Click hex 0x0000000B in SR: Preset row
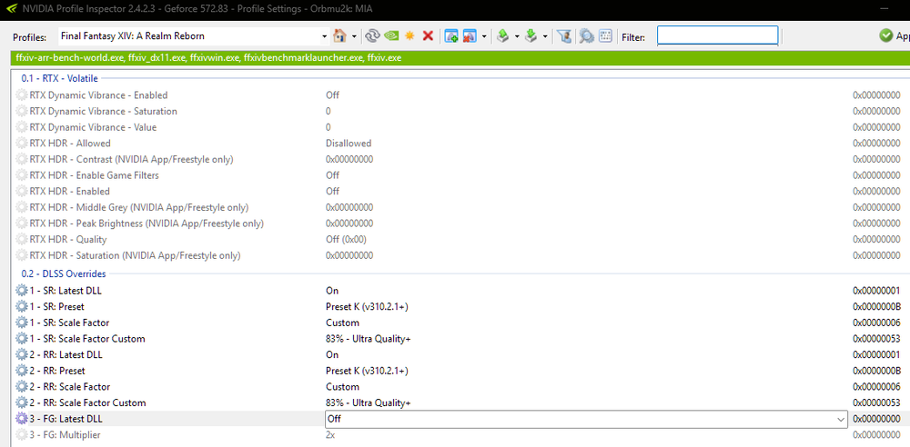Image resolution: width=910 pixels, height=447 pixels. (x=876, y=307)
